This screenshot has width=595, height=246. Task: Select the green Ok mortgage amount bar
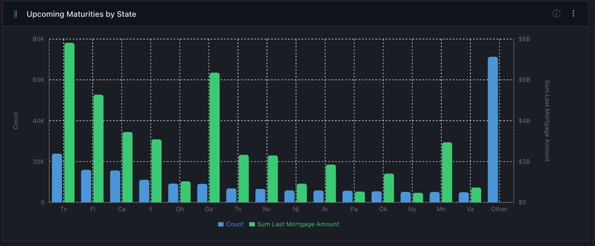point(389,188)
